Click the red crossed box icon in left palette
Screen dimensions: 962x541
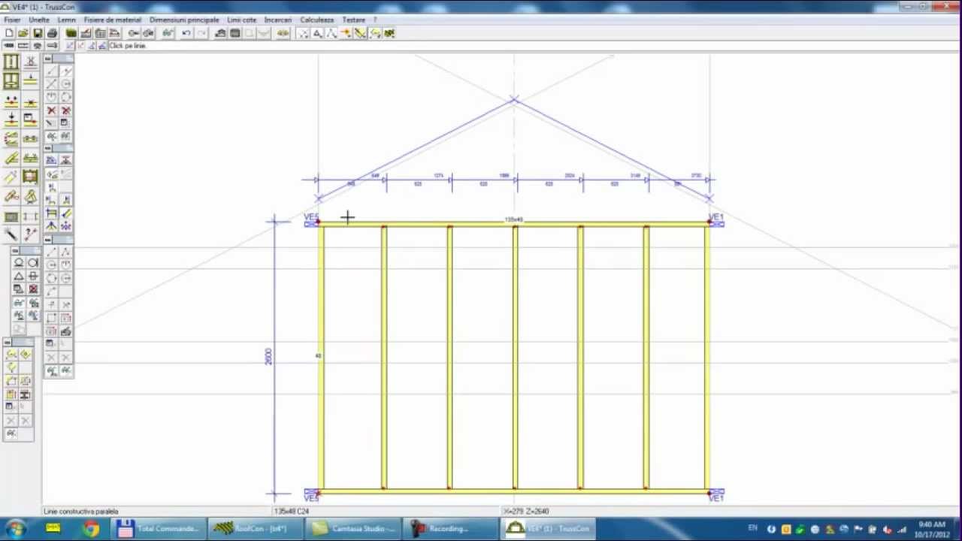pyautogui.click(x=32, y=289)
